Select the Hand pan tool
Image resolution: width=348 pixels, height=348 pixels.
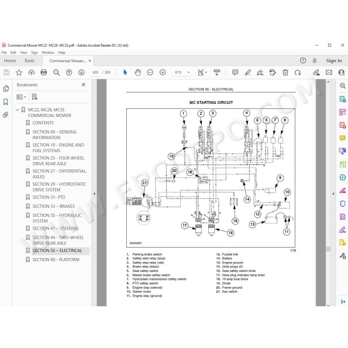pos(138,73)
